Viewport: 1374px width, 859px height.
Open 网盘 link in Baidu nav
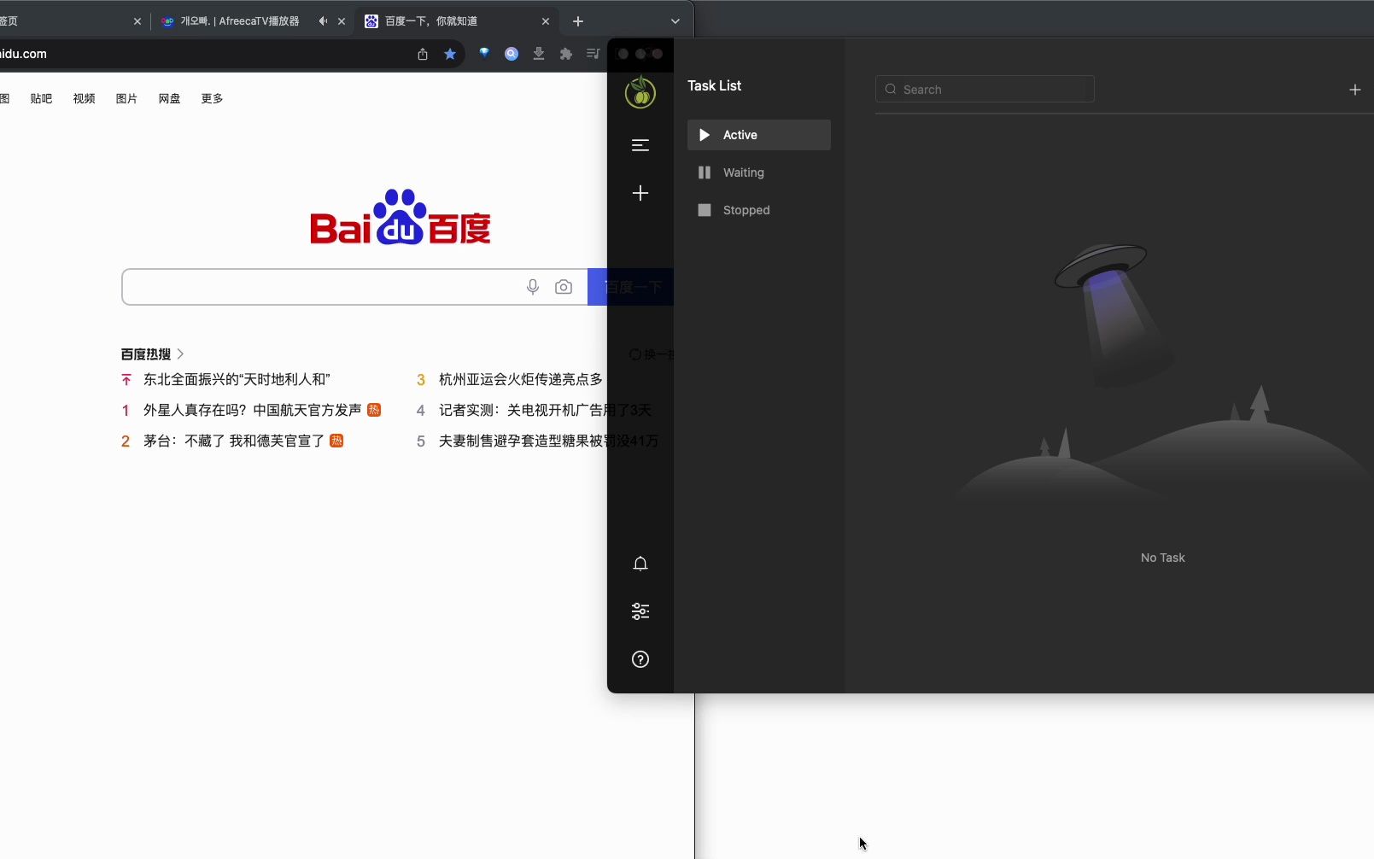(169, 99)
